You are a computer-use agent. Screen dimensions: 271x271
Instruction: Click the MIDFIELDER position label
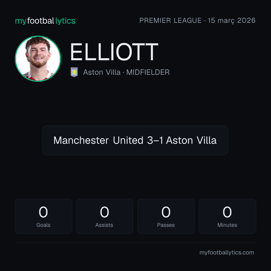pos(148,72)
